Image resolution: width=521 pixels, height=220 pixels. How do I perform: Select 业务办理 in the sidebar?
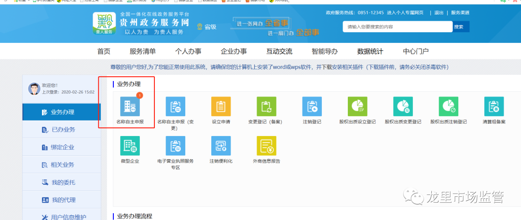62,112
